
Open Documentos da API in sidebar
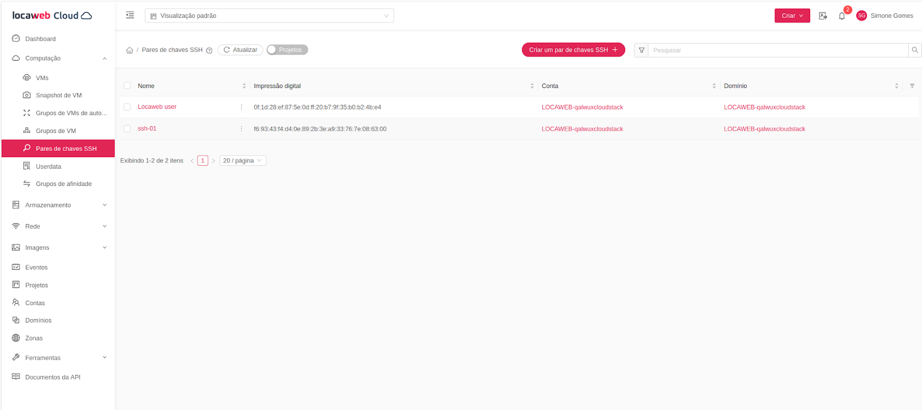(58, 377)
